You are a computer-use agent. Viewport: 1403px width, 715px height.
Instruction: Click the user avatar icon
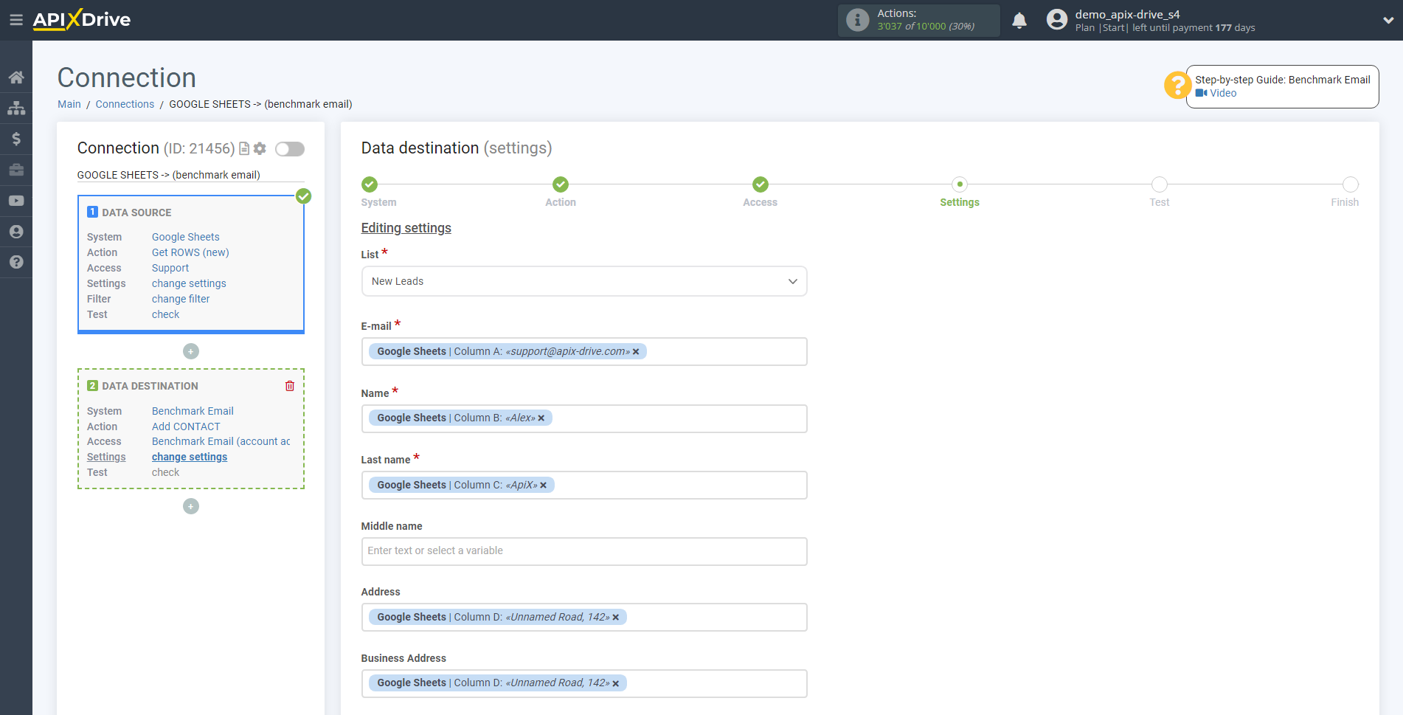pyautogui.click(x=1057, y=20)
